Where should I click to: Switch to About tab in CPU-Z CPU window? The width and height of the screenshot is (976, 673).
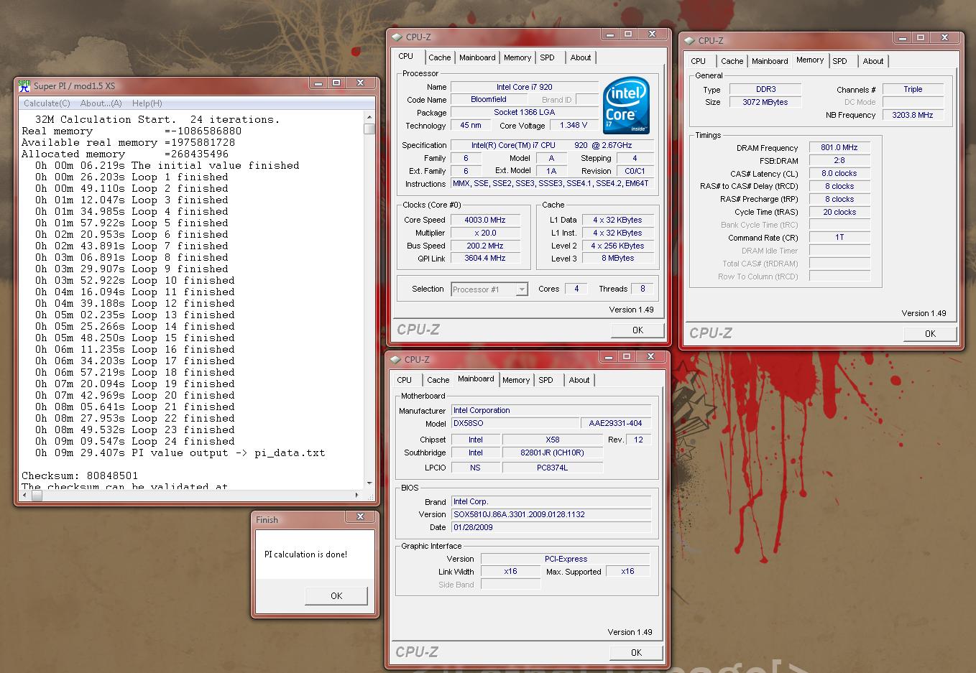[581, 57]
